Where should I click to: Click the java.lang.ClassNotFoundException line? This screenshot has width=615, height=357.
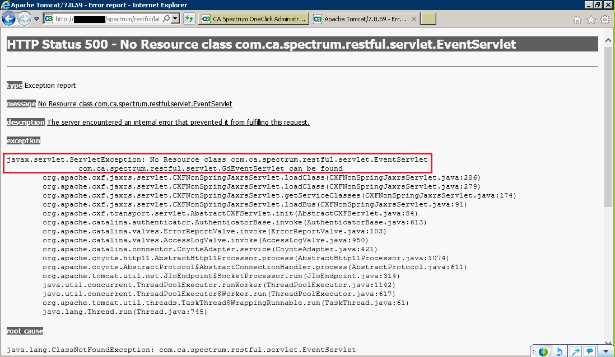coord(181,350)
